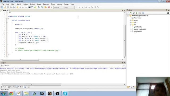Collapse code fold at line 12
This screenshot has width=170, height=96.
tap(7, 19)
